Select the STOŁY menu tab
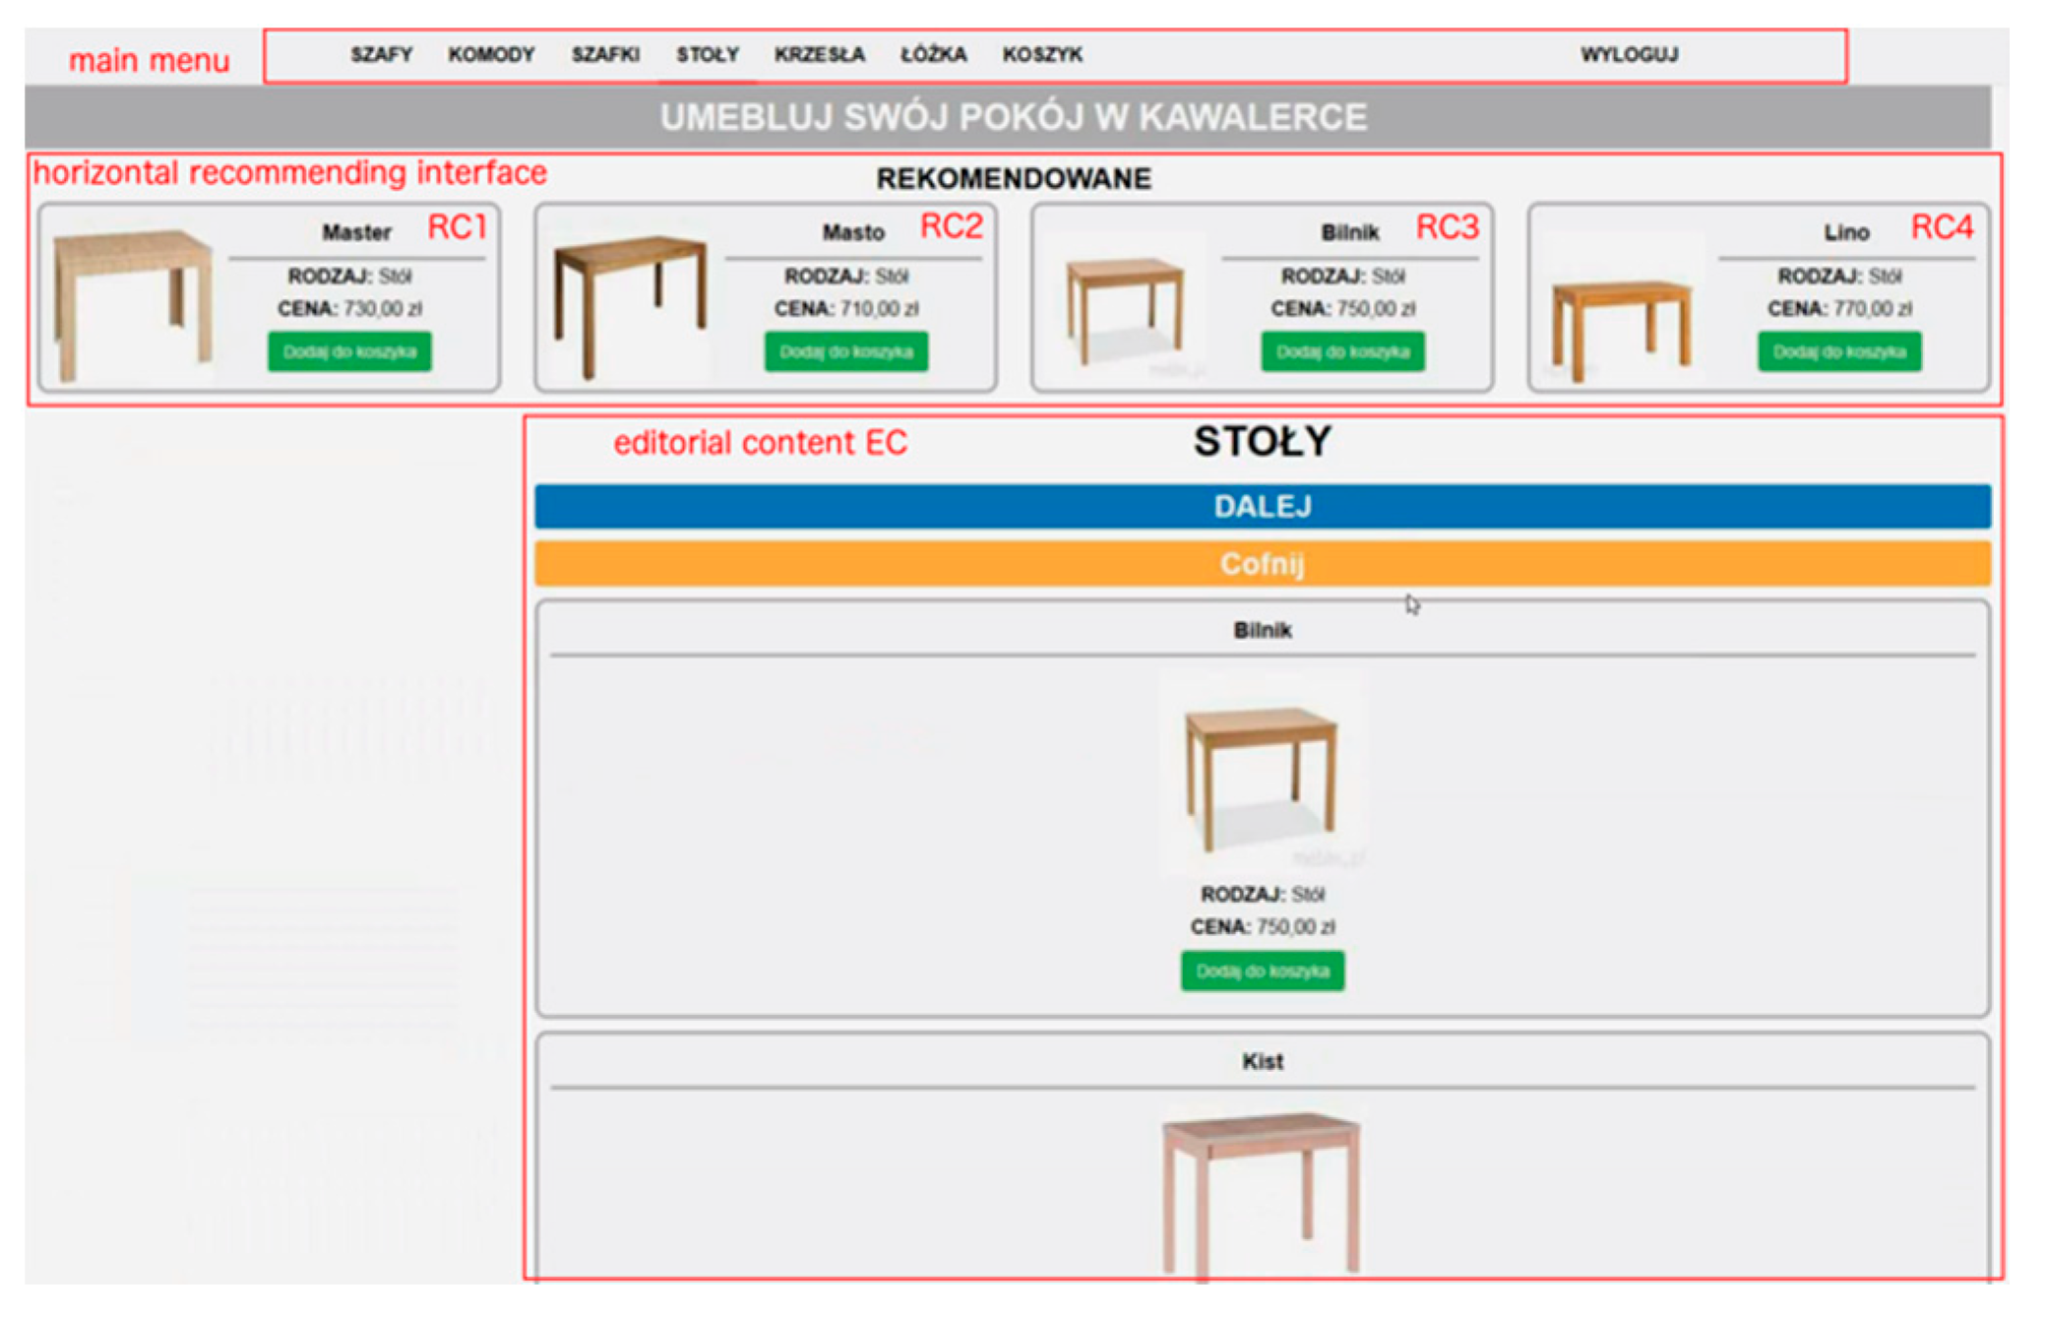This screenshot has height=1317, width=2046. (x=707, y=55)
